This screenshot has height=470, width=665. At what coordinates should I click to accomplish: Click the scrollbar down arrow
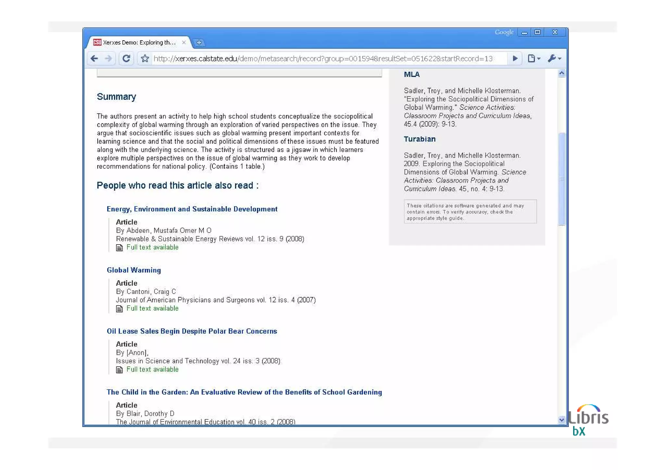pos(561,420)
